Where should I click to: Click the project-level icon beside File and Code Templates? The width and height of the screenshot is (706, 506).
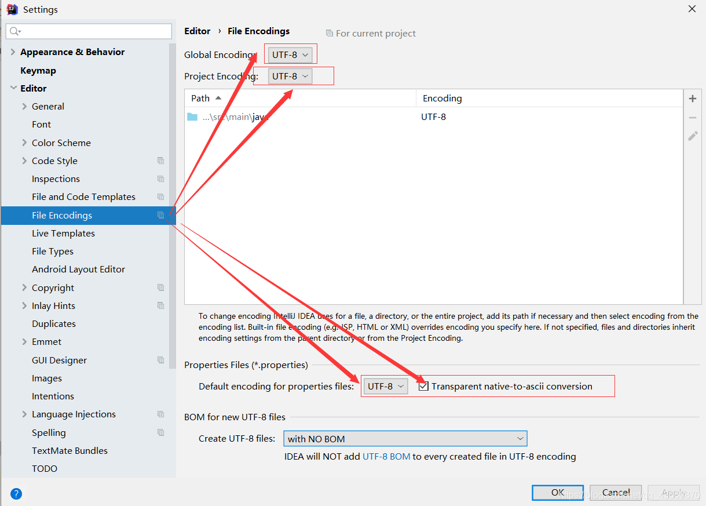coord(160,197)
